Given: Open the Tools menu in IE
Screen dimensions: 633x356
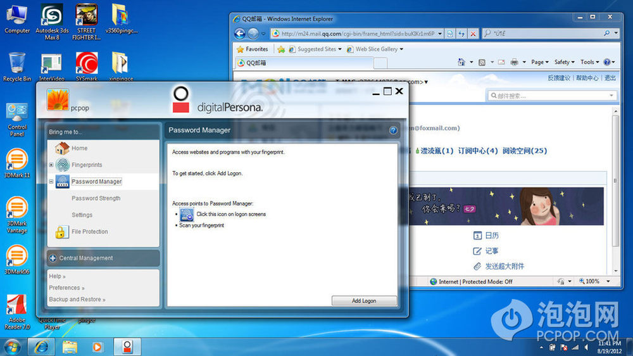Looking at the screenshot, I should point(590,62).
